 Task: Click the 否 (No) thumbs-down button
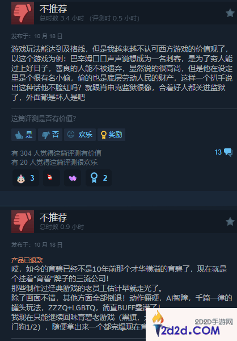pos(50,135)
